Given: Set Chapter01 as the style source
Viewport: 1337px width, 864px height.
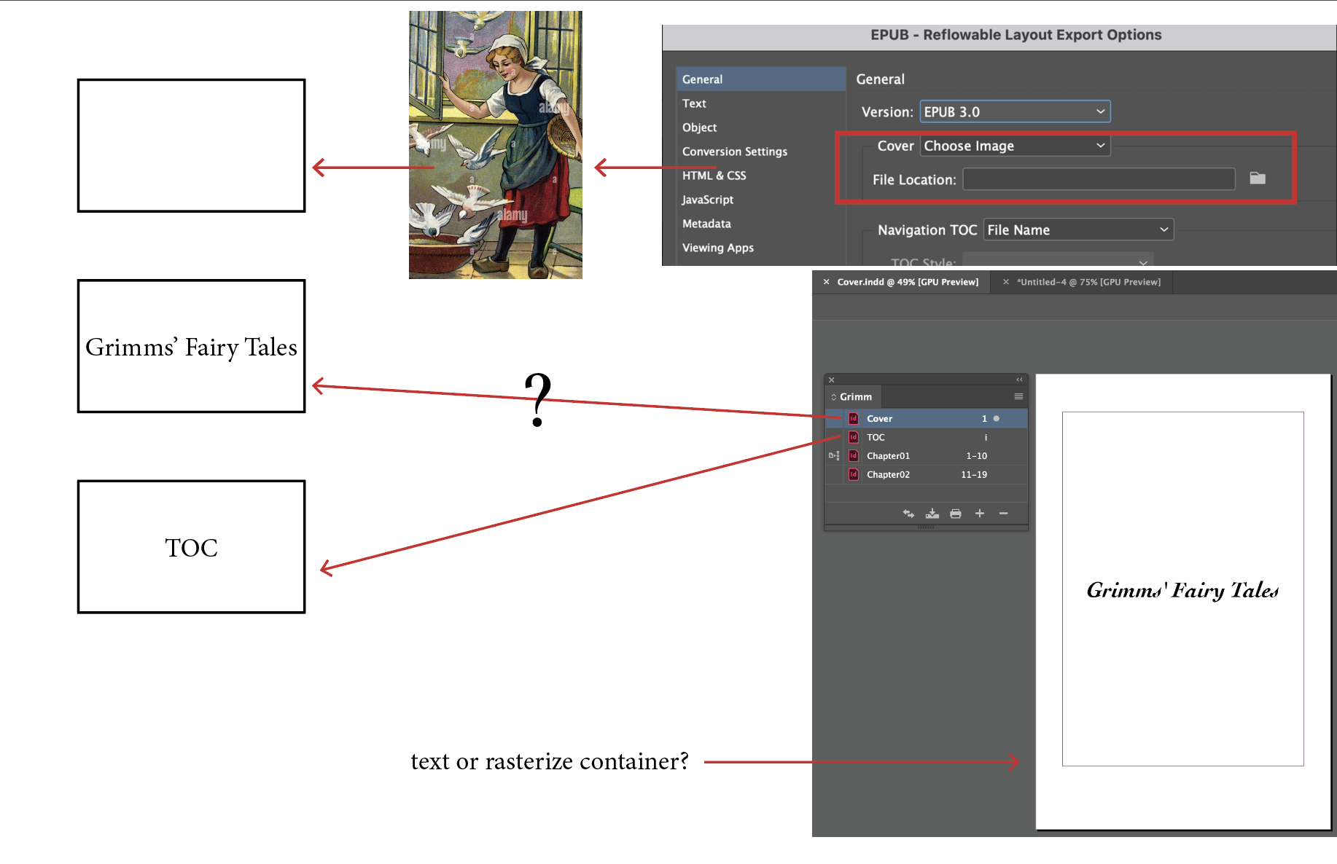Looking at the screenshot, I should (x=833, y=455).
